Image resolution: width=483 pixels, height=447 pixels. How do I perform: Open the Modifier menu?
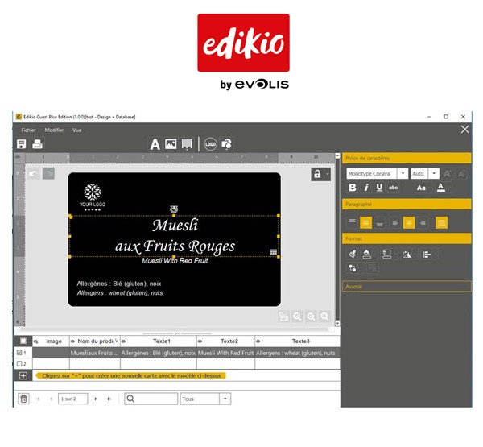(54, 130)
